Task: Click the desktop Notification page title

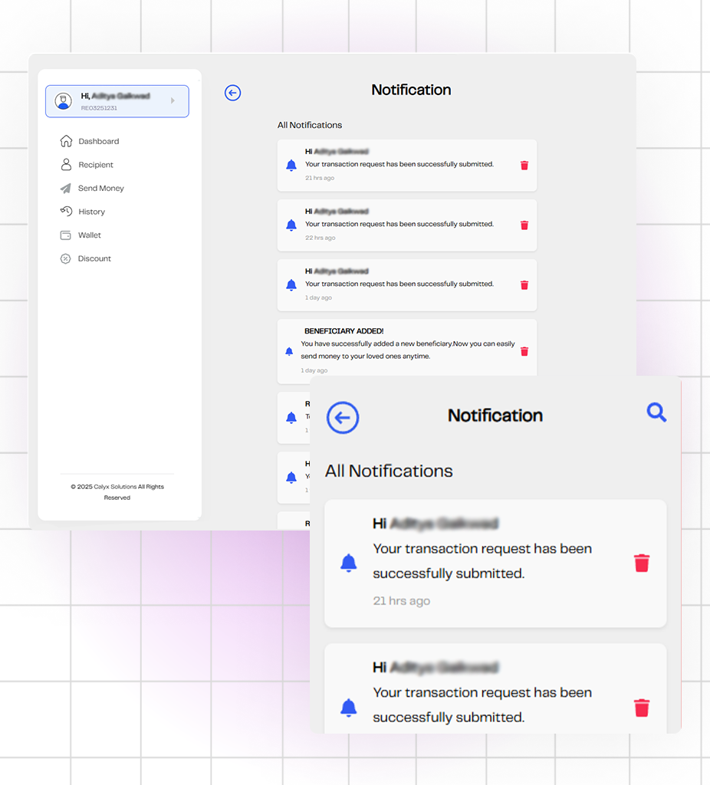Action: pos(411,90)
